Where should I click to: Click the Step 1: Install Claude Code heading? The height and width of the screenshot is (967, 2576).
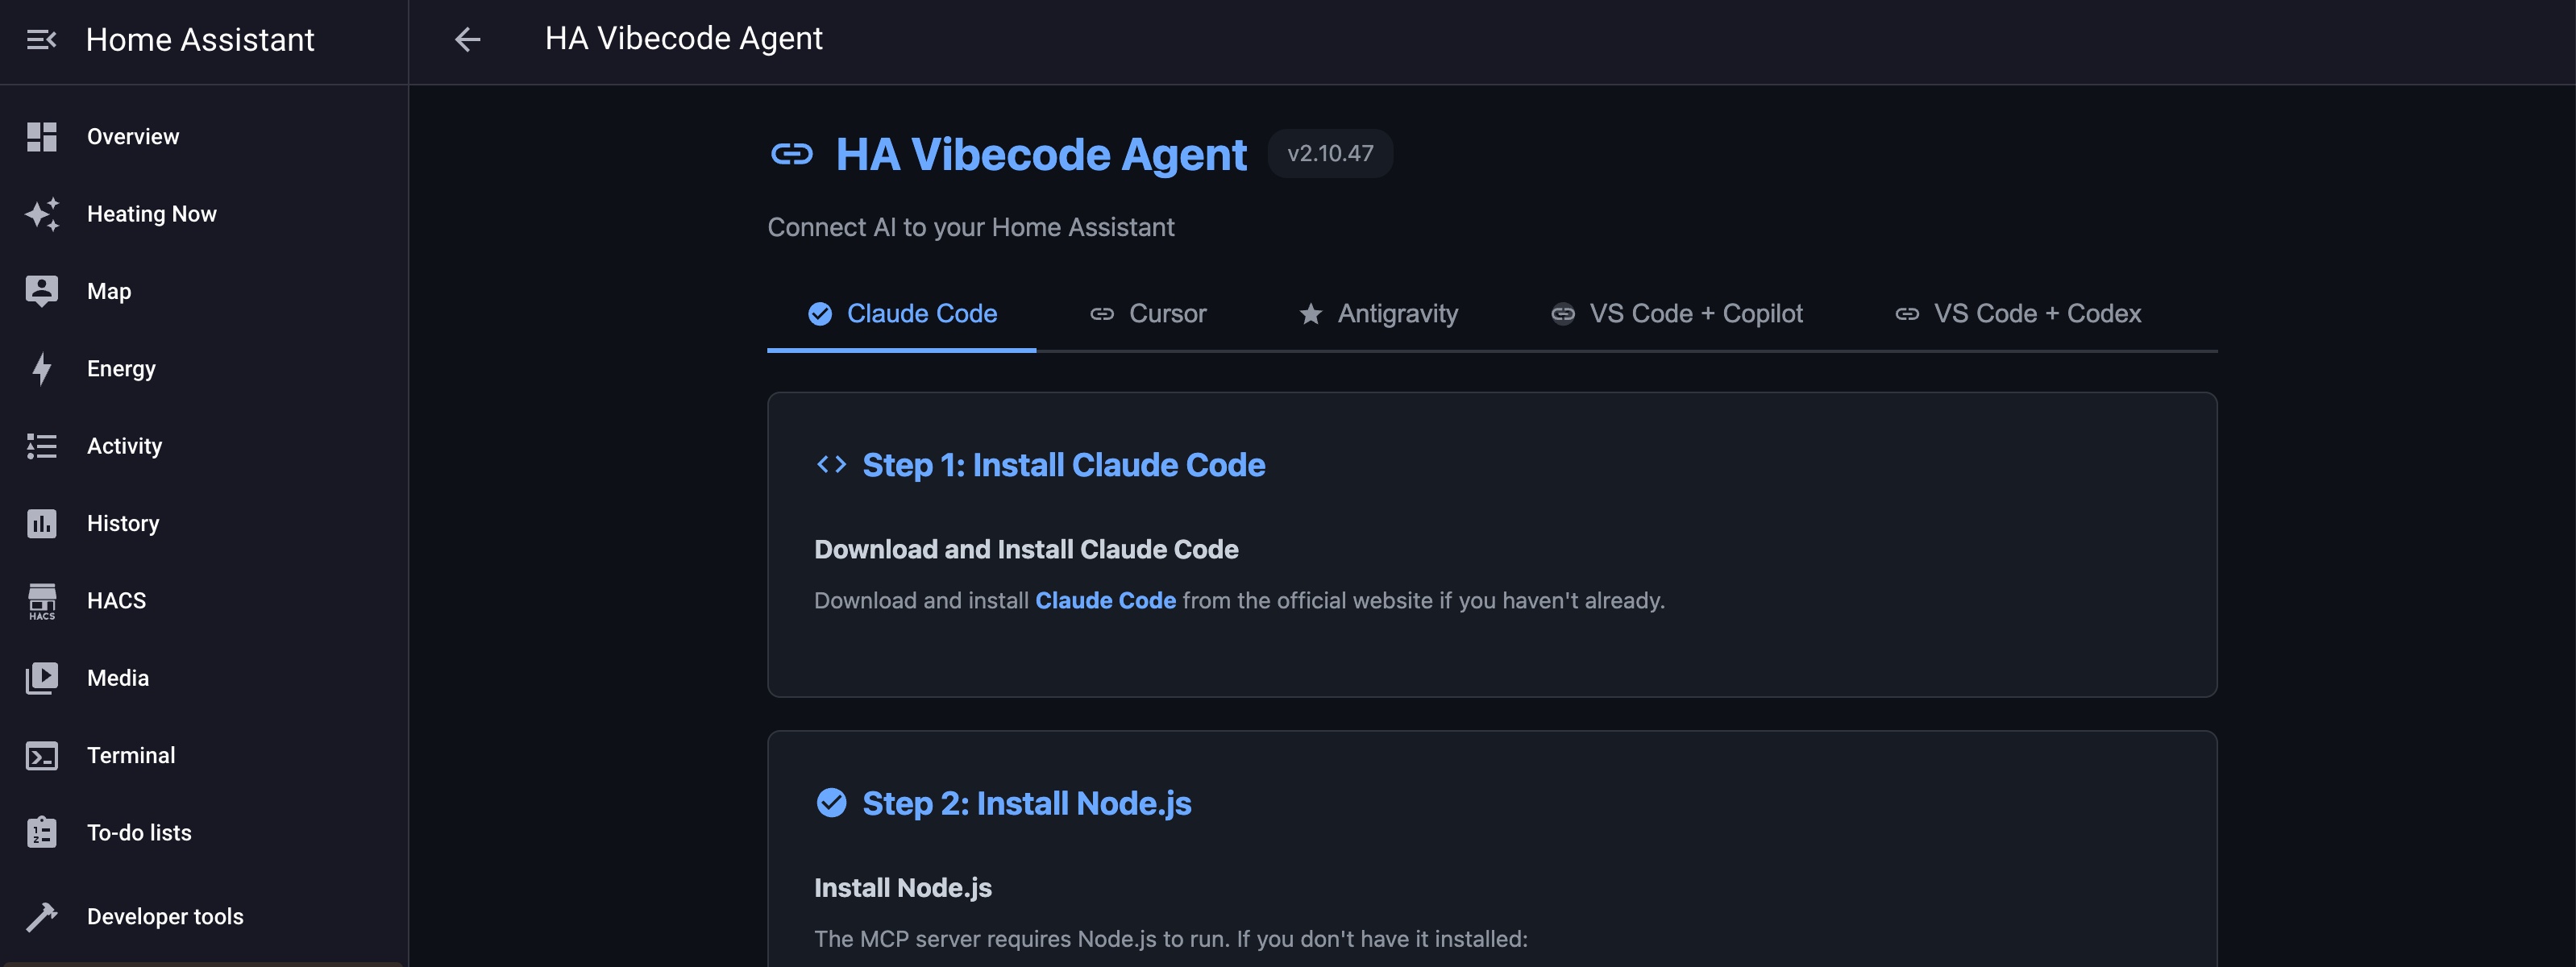tap(1064, 465)
